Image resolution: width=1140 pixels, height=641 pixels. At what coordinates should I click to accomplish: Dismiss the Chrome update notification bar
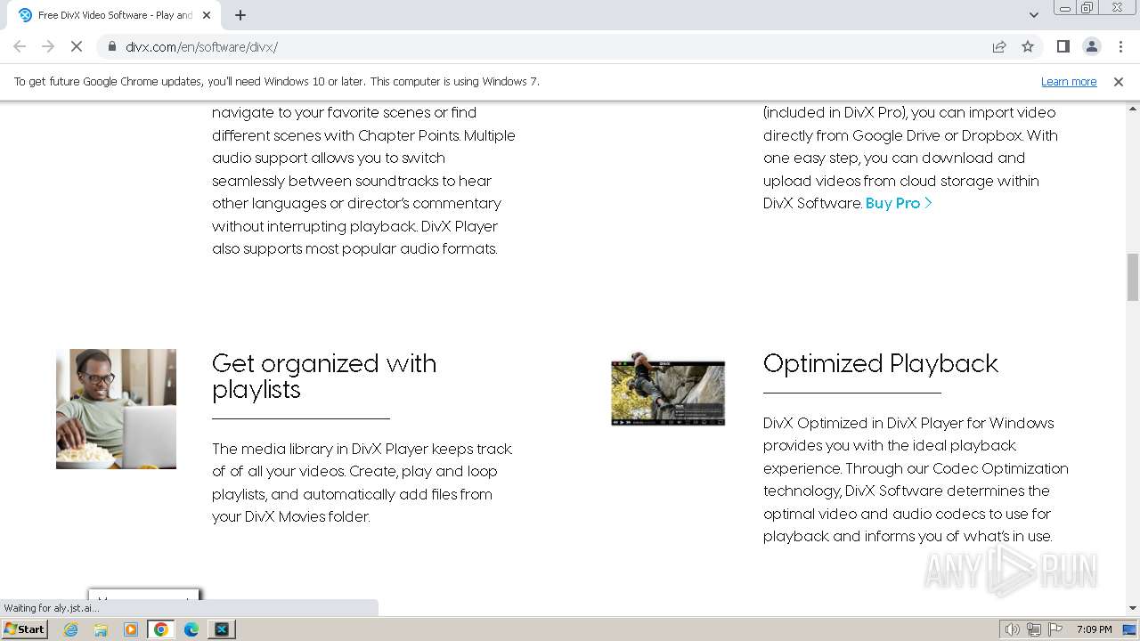click(1119, 82)
